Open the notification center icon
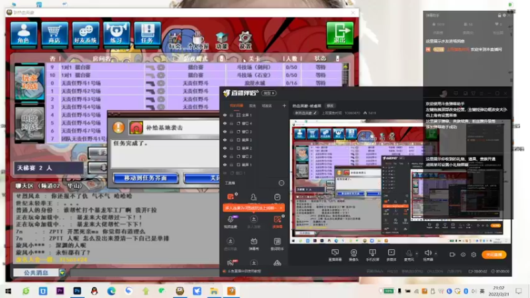The image size is (530, 298). 519,291
